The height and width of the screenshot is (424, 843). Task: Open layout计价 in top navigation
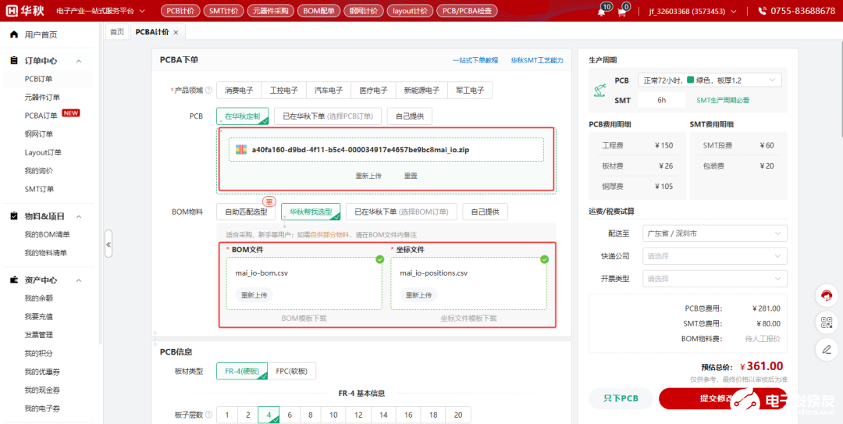coord(411,11)
